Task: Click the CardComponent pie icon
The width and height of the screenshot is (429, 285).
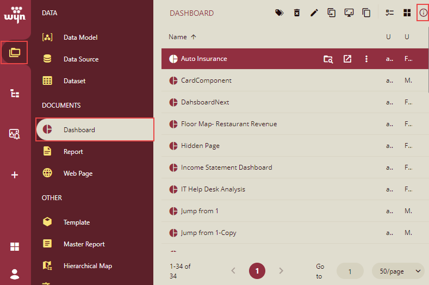Action: point(173,80)
